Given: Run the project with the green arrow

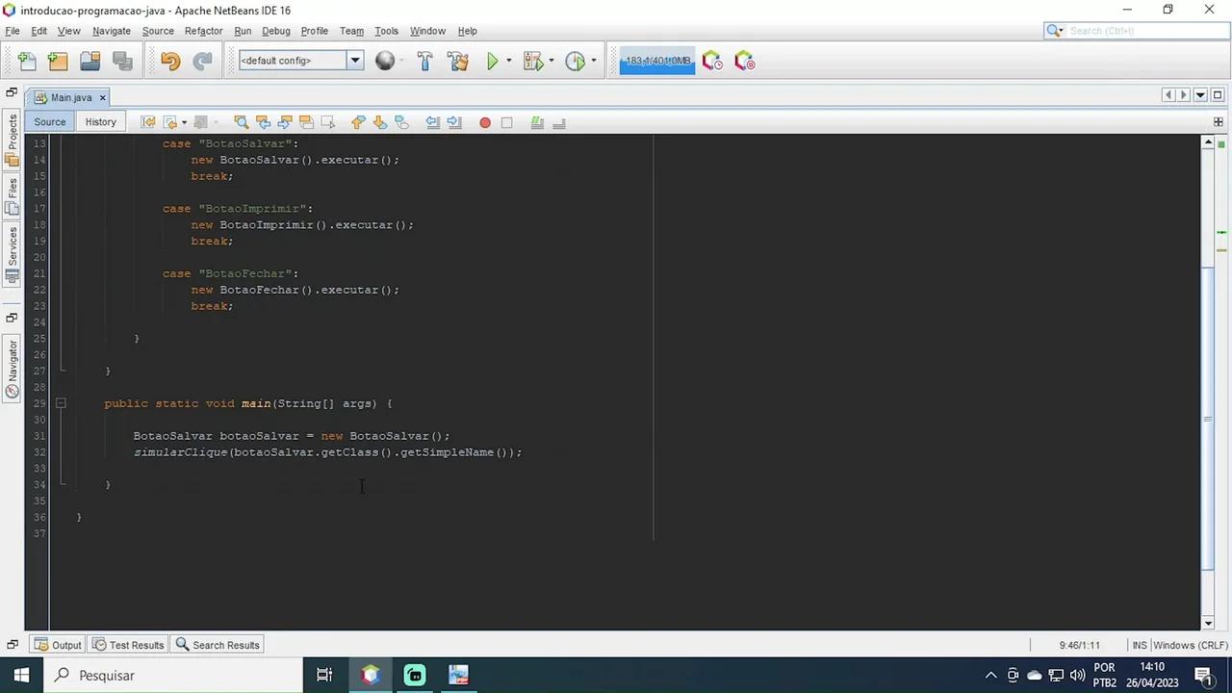Looking at the screenshot, I should (x=492, y=61).
